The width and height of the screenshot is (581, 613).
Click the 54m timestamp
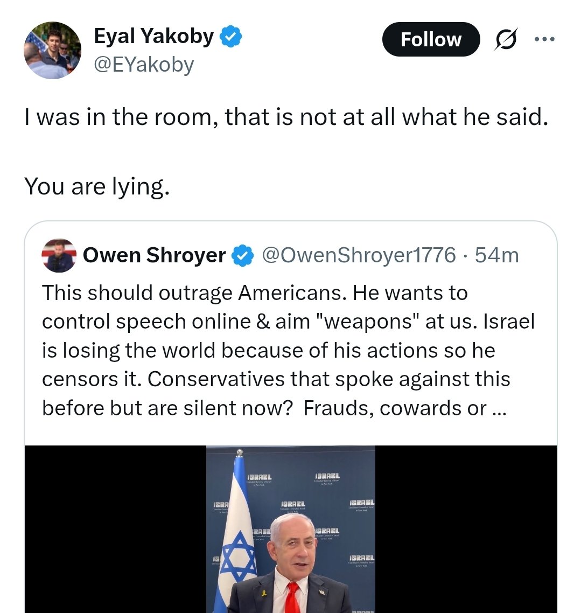point(497,255)
